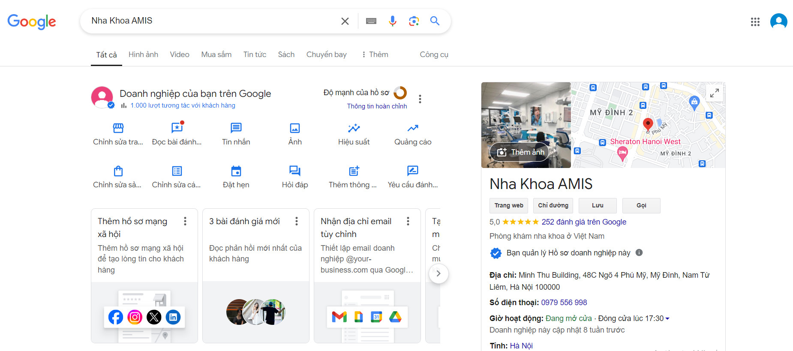This screenshot has width=793, height=351.
Task: Open Đặt hẹn booking calendar icon
Action: [x=236, y=171]
